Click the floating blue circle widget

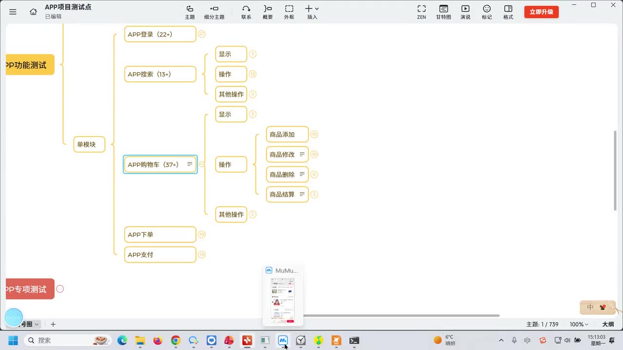click(x=14, y=317)
